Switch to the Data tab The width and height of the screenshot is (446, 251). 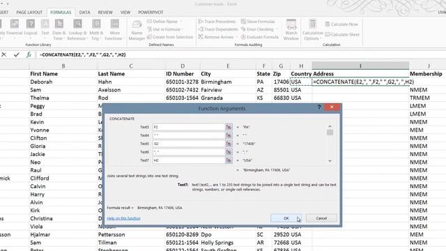(x=84, y=13)
